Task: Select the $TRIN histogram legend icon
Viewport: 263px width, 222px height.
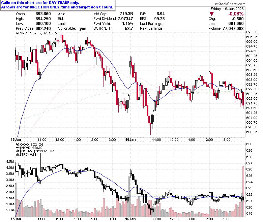Action: tap(17, 155)
